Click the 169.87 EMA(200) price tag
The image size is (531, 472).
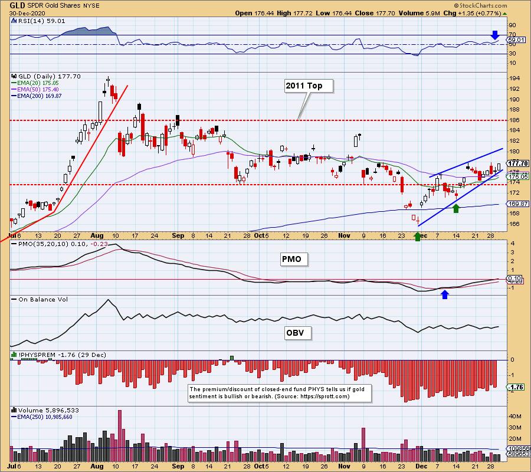[x=517, y=204]
